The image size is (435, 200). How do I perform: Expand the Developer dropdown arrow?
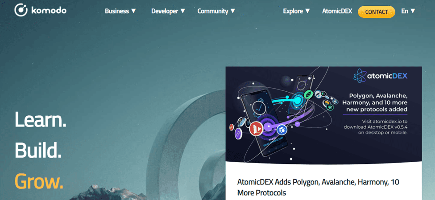pyautogui.click(x=182, y=11)
